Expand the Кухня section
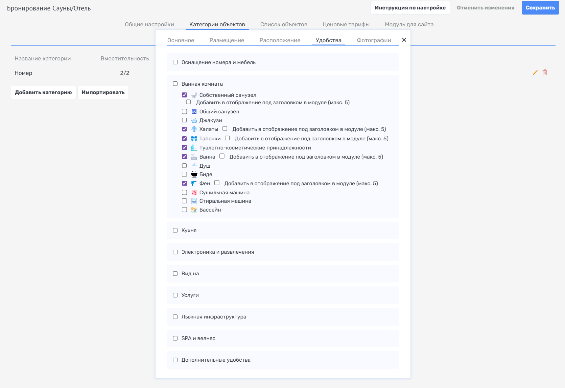565x388 pixels. (x=175, y=230)
